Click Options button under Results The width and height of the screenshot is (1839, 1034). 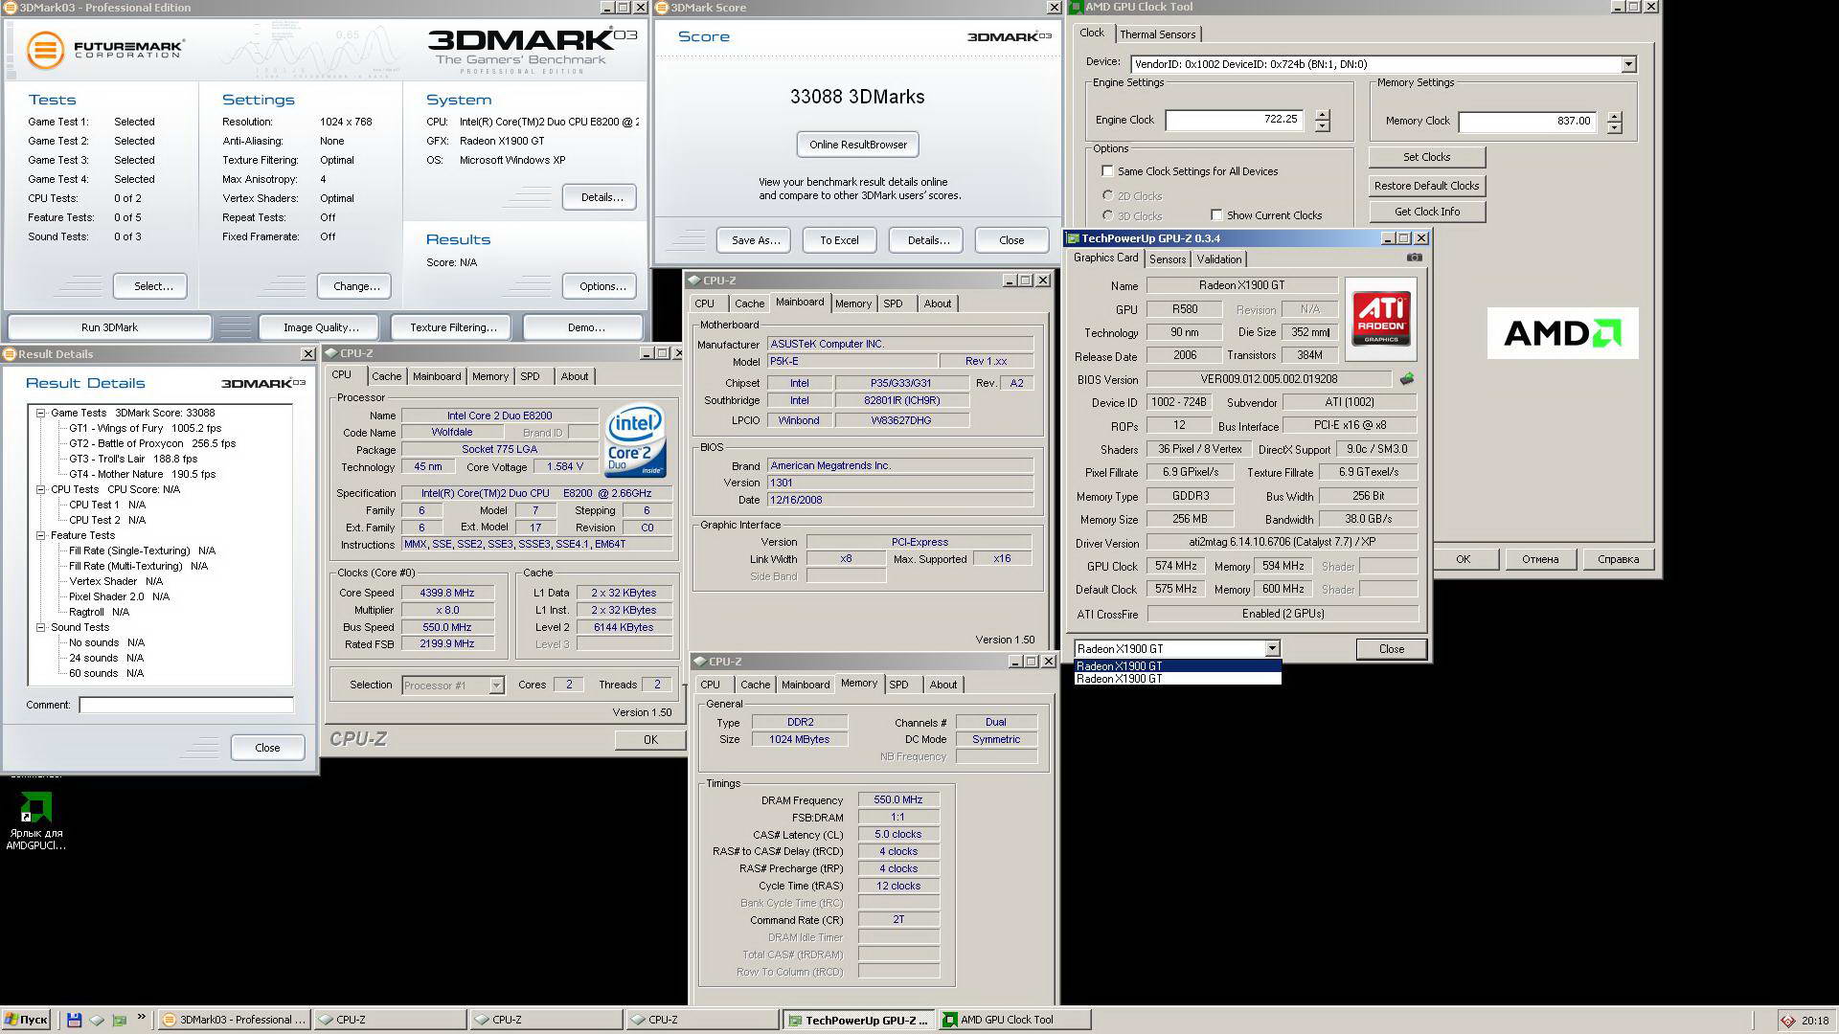(x=602, y=286)
